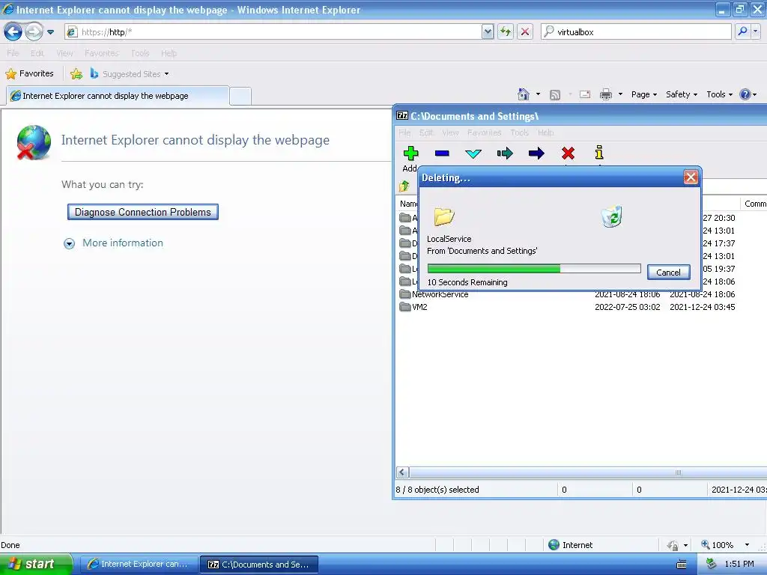
Task: Click the Home icon in command bar
Action: [x=524, y=94]
